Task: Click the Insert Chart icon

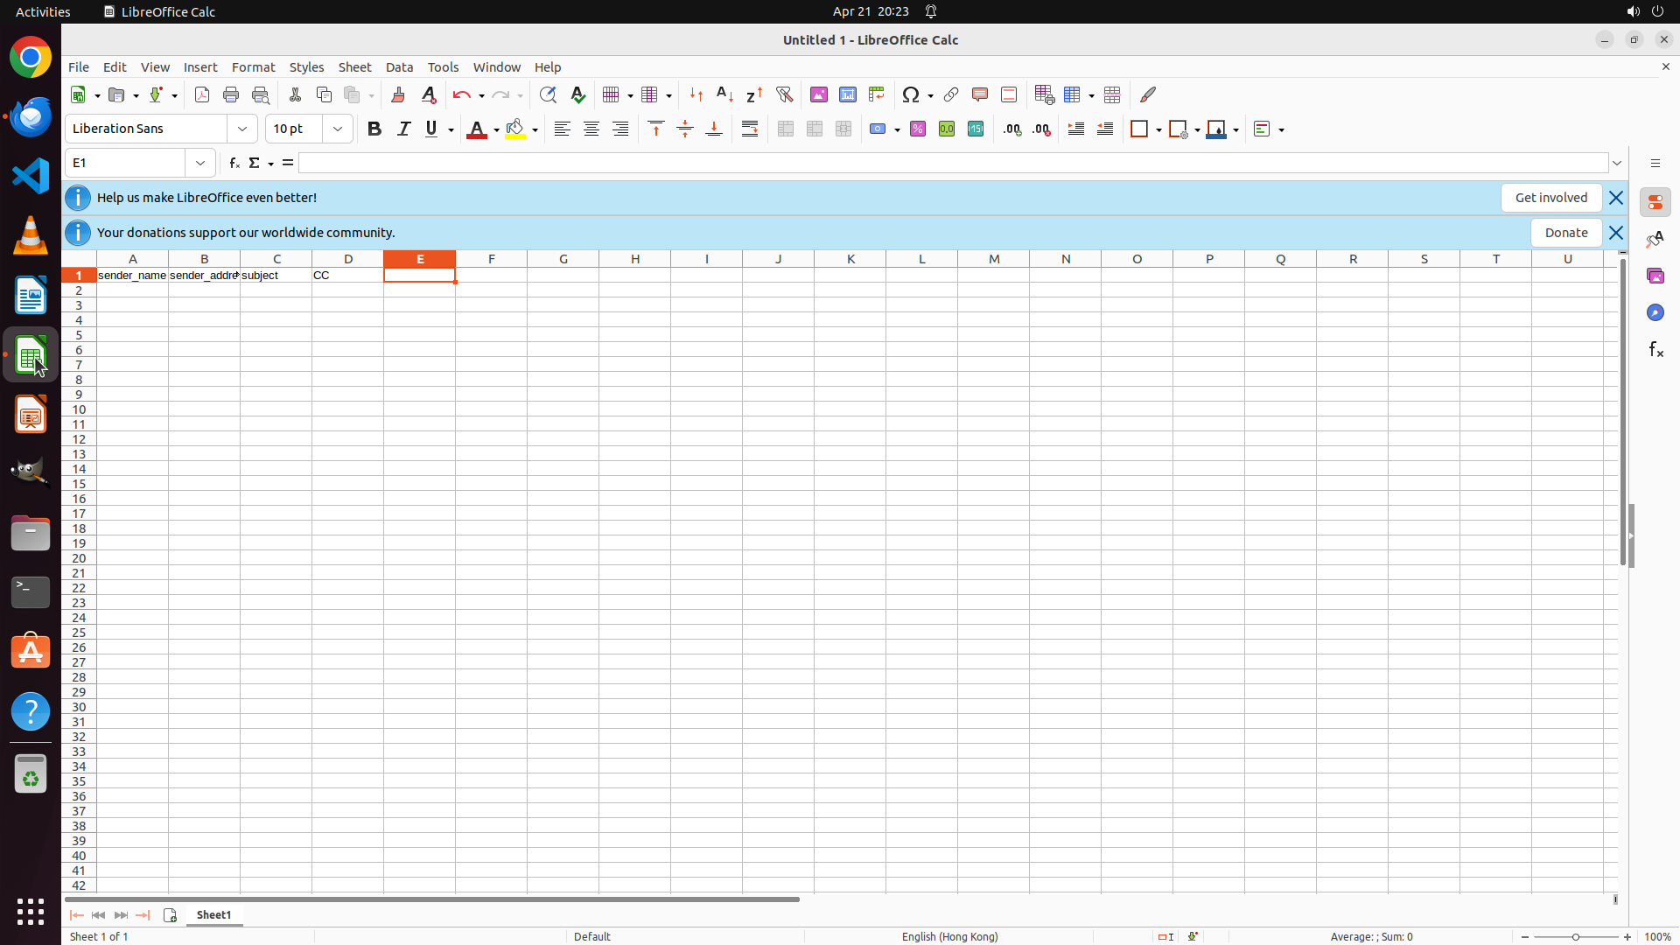Action: [x=847, y=94]
